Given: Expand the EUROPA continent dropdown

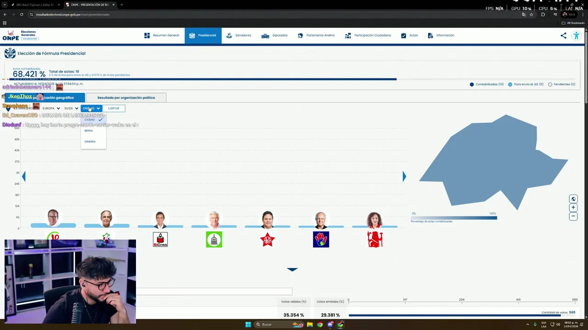Looking at the screenshot, I should pos(51,109).
